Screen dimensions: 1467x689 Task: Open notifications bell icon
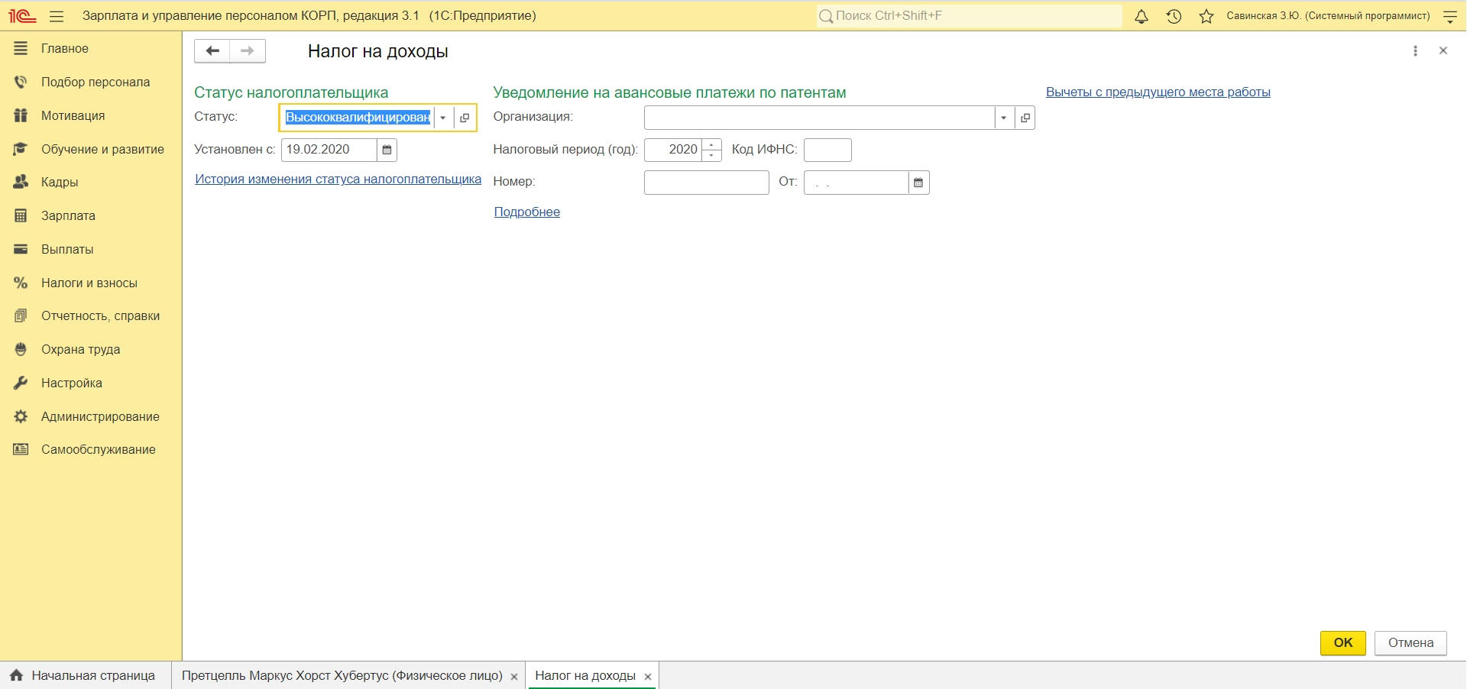tap(1142, 16)
